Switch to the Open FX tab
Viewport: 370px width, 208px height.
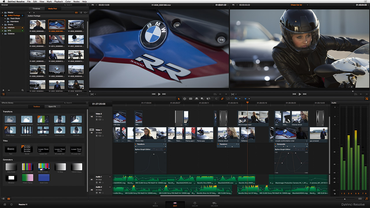[x=52, y=107]
